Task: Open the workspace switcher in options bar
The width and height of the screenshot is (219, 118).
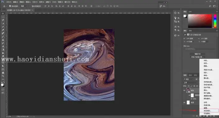Action: coord(214,6)
